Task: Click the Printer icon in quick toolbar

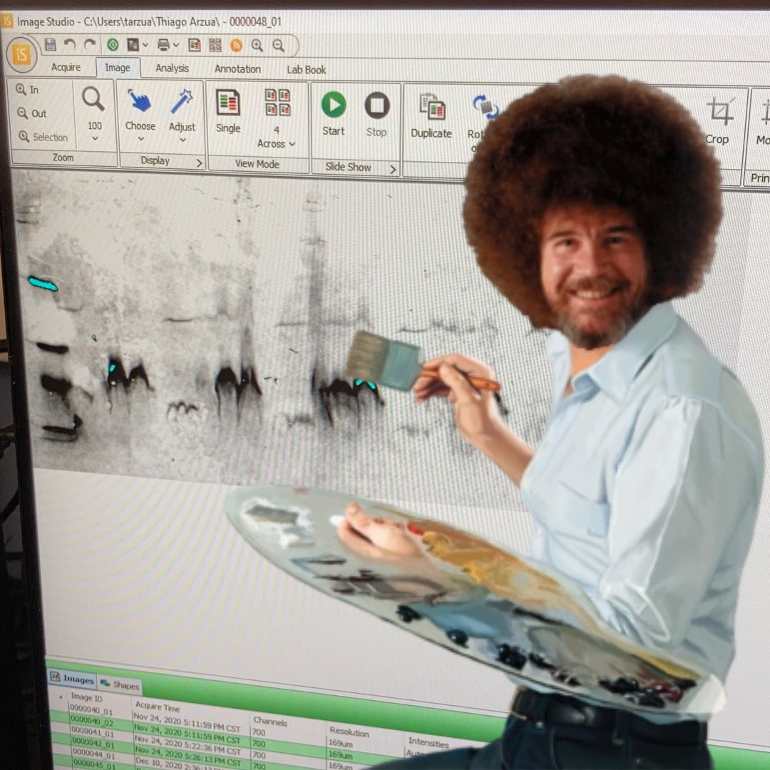Action: click(163, 45)
